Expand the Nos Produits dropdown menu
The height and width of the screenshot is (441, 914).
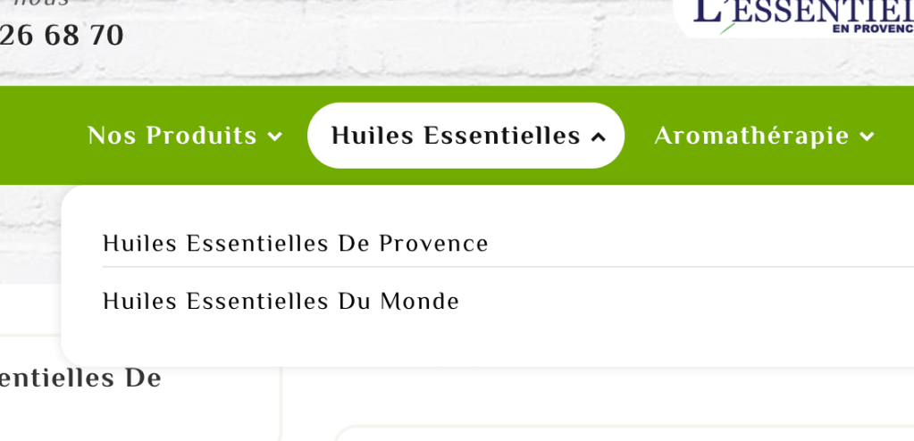point(184,136)
